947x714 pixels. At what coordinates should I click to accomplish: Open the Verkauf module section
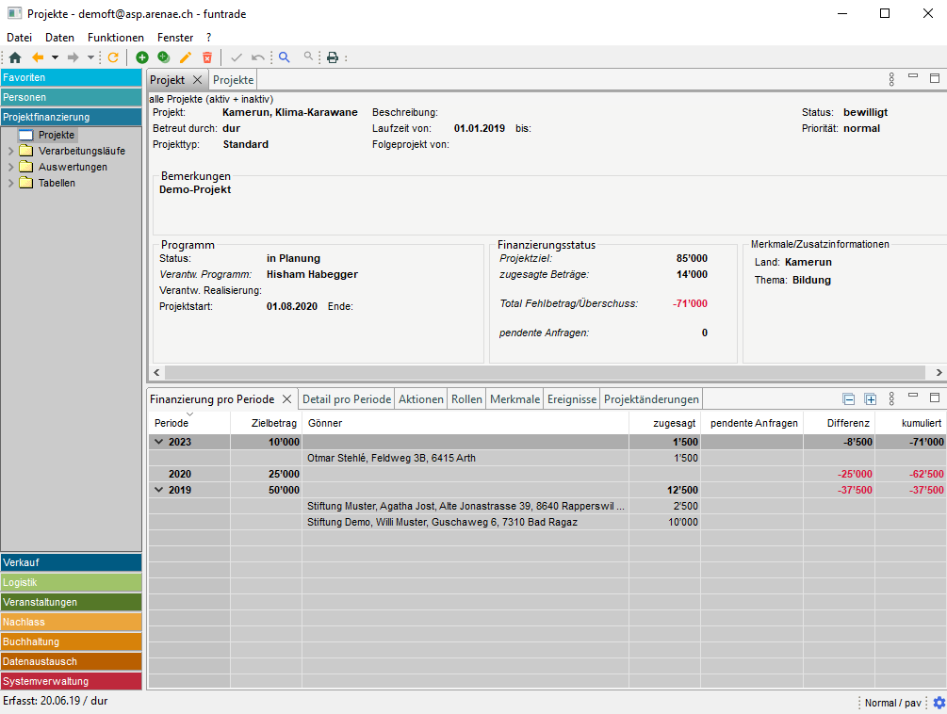[71, 562]
